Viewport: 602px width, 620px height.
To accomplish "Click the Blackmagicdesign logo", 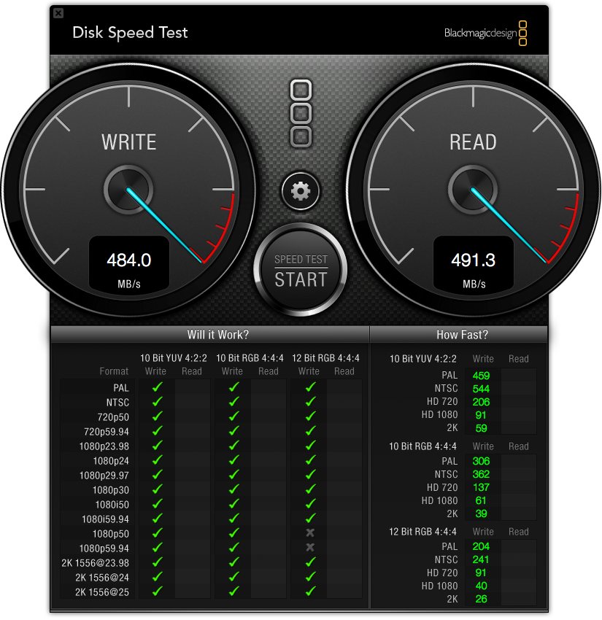I will pos(485,33).
